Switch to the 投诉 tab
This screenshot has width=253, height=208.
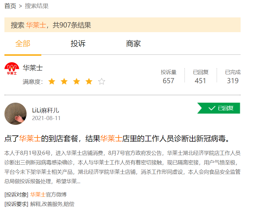coord(78,44)
